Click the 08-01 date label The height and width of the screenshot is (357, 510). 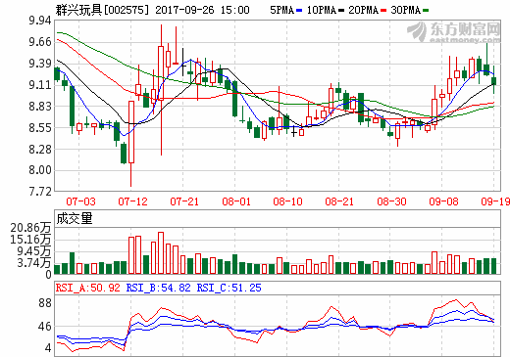tap(236, 201)
